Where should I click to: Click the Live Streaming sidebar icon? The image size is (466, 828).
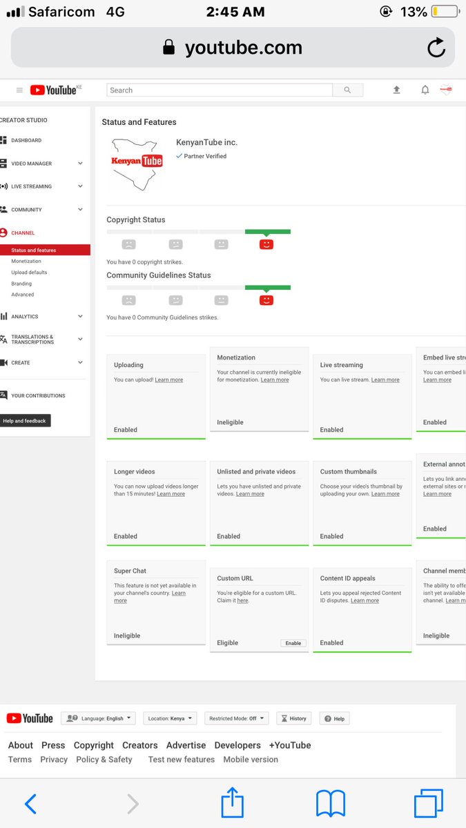(3, 186)
